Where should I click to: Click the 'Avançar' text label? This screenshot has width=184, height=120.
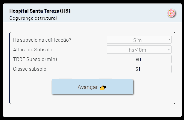88,87
